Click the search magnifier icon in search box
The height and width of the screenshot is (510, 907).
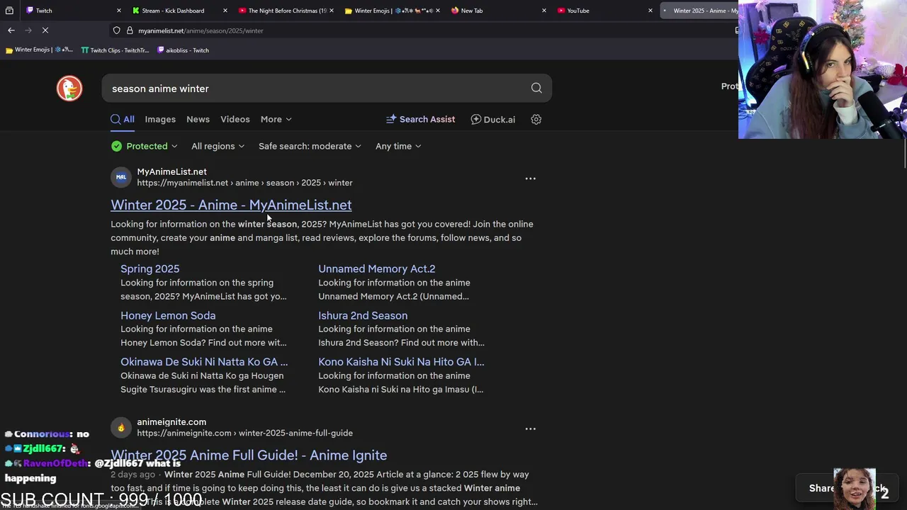tap(536, 89)
